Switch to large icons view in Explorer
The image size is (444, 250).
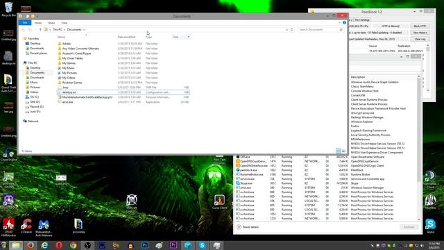[x=344, y=151]
